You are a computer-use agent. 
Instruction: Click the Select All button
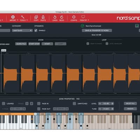click(x=130, y=103)
